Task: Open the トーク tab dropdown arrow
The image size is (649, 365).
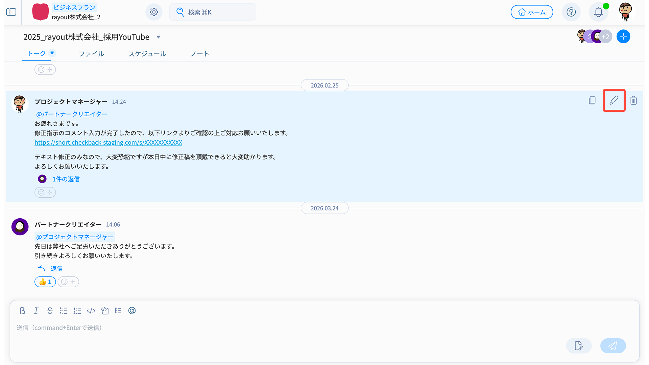Action: pos(52,53)
